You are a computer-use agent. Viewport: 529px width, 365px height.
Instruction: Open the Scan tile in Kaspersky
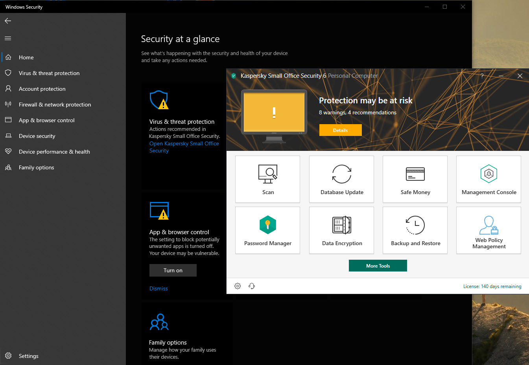pyautogui.click(x=267, y=179)
